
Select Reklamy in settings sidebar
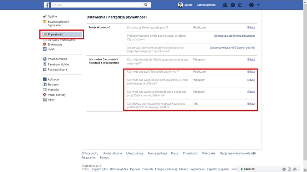(x=53, y=84)
